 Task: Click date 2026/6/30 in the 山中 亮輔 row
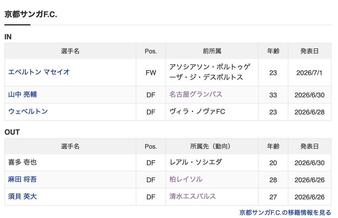[309, 95]
